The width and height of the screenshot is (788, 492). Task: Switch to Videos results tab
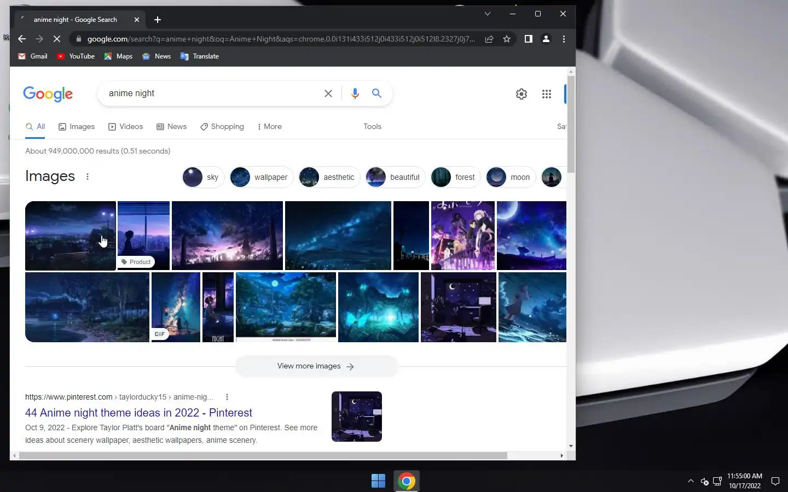click(126, 127)
